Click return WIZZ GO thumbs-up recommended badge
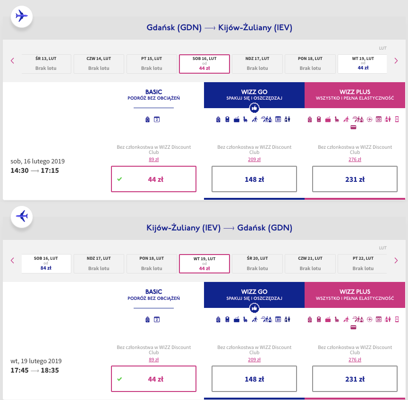The height and width of the screenshot is (400, 408). (254, 308)
